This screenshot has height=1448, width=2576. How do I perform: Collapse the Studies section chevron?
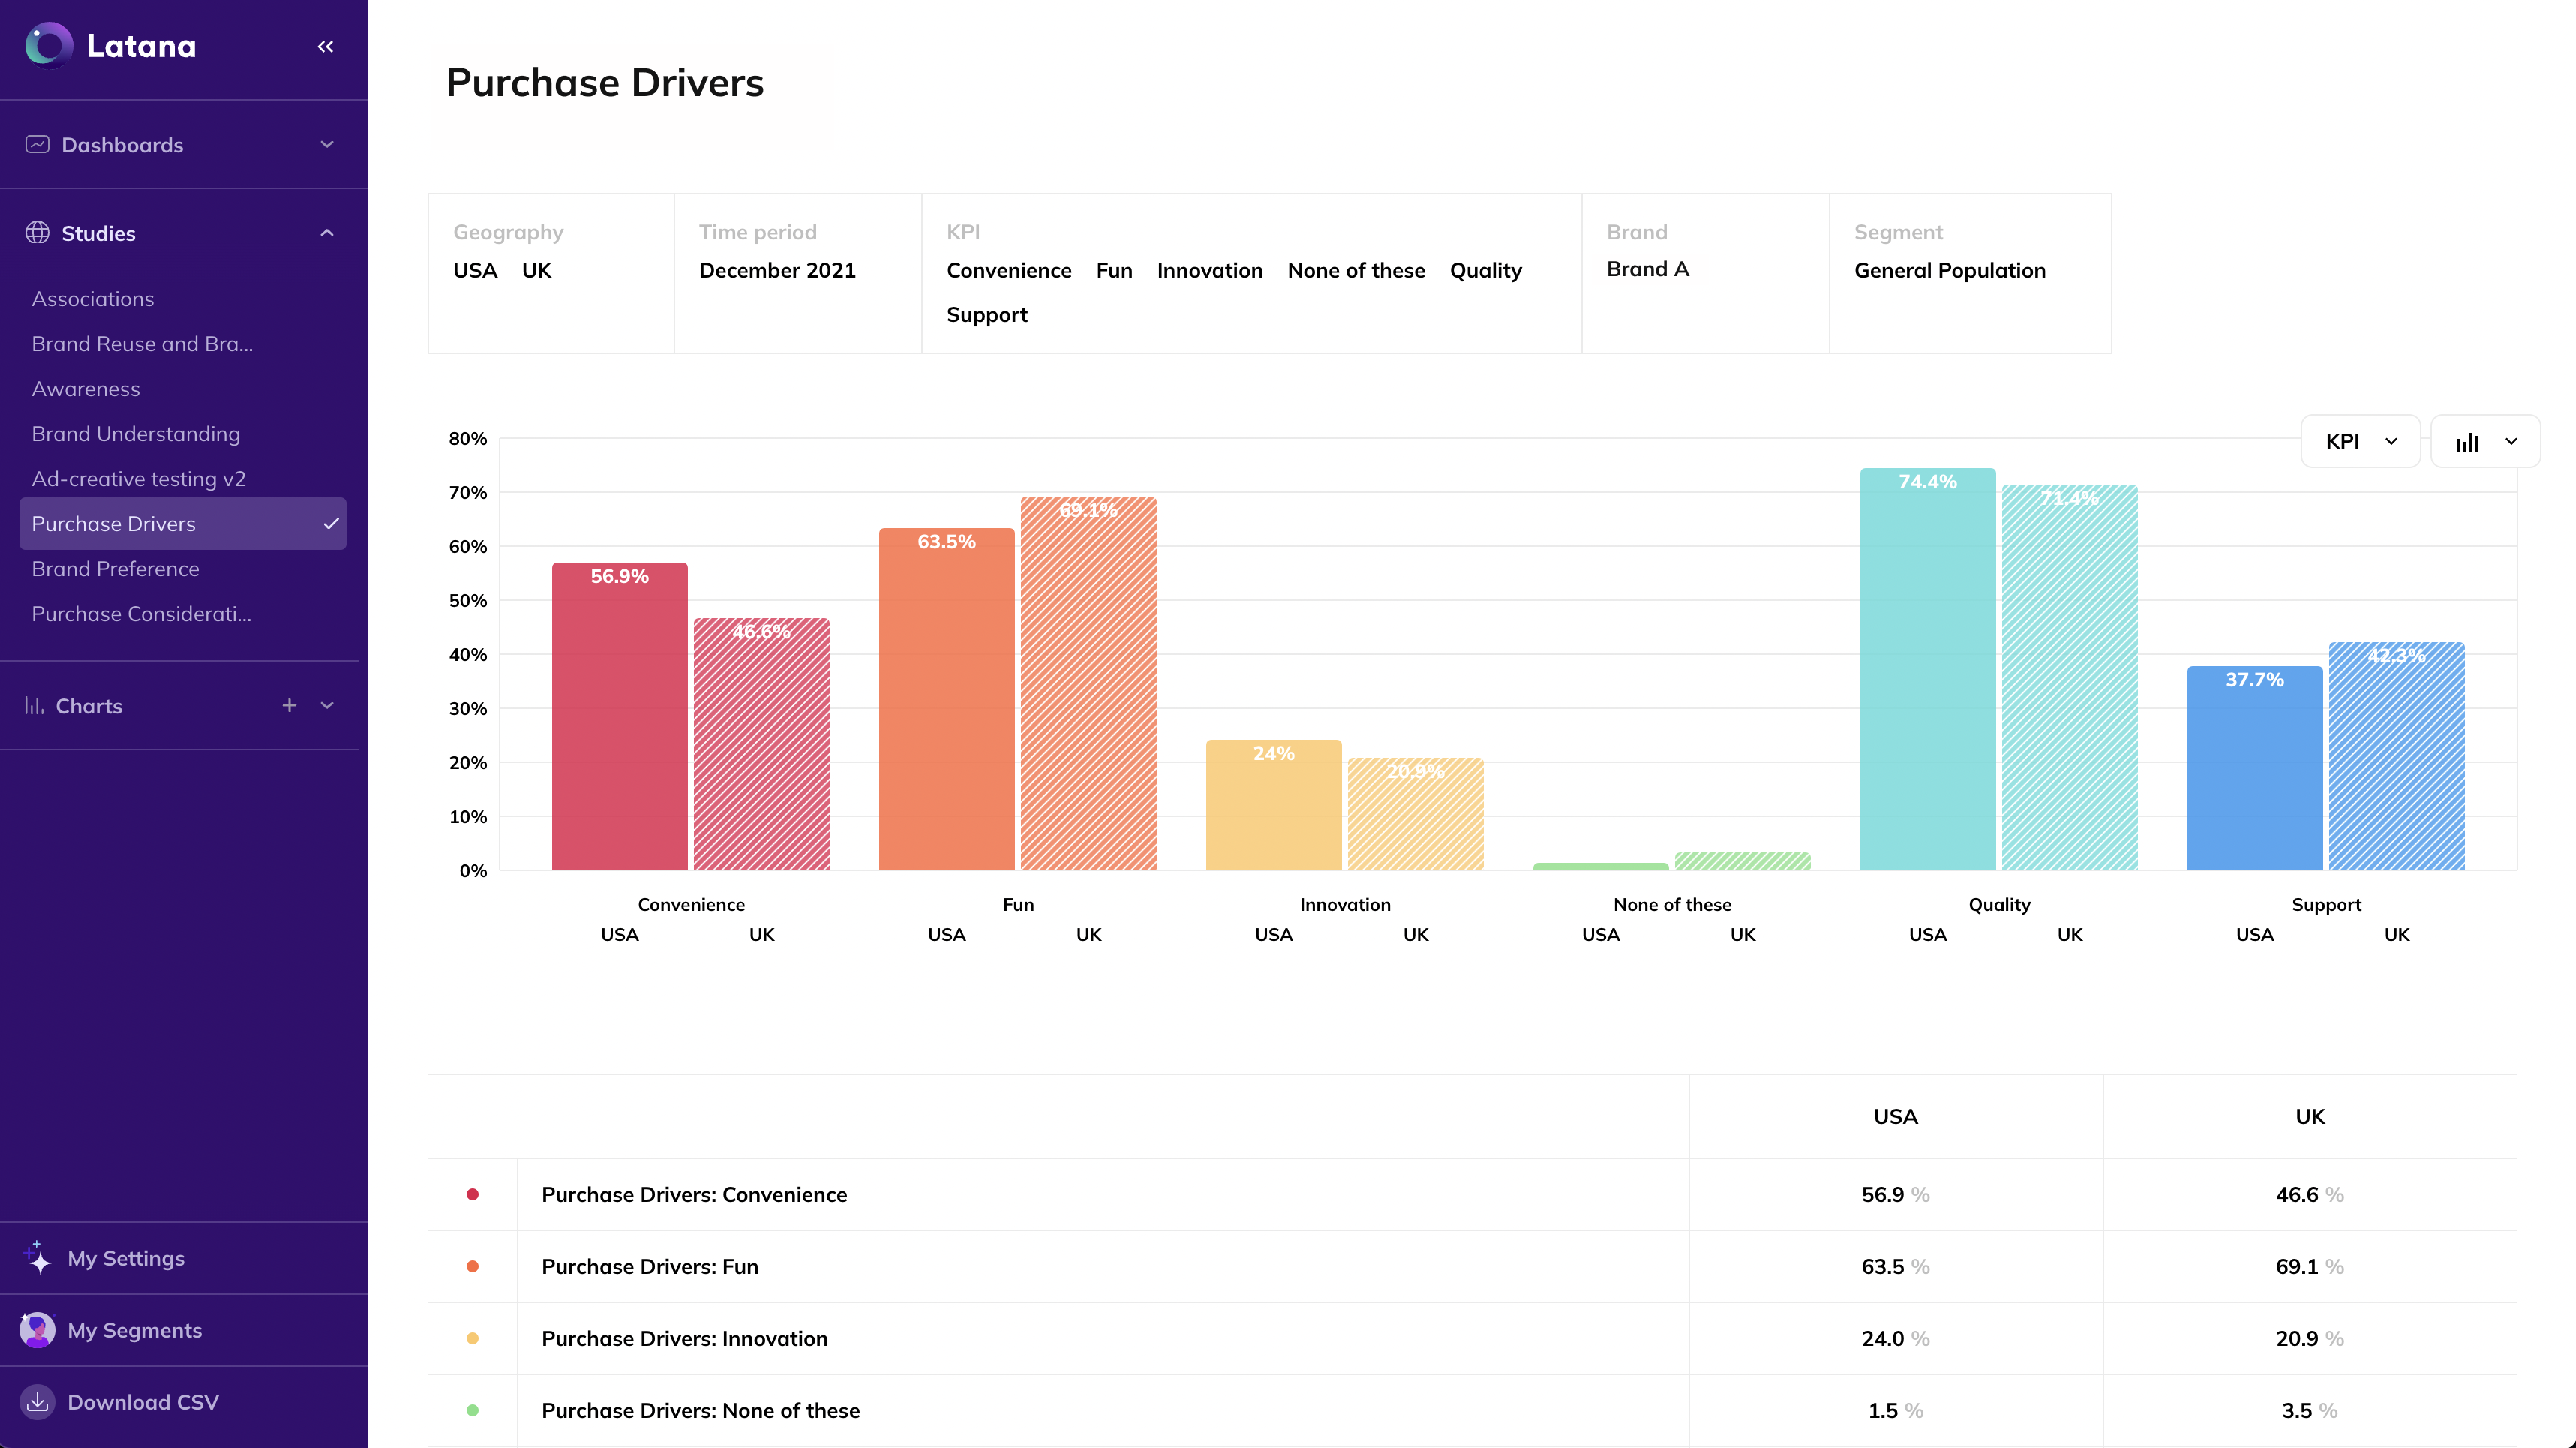327,233
